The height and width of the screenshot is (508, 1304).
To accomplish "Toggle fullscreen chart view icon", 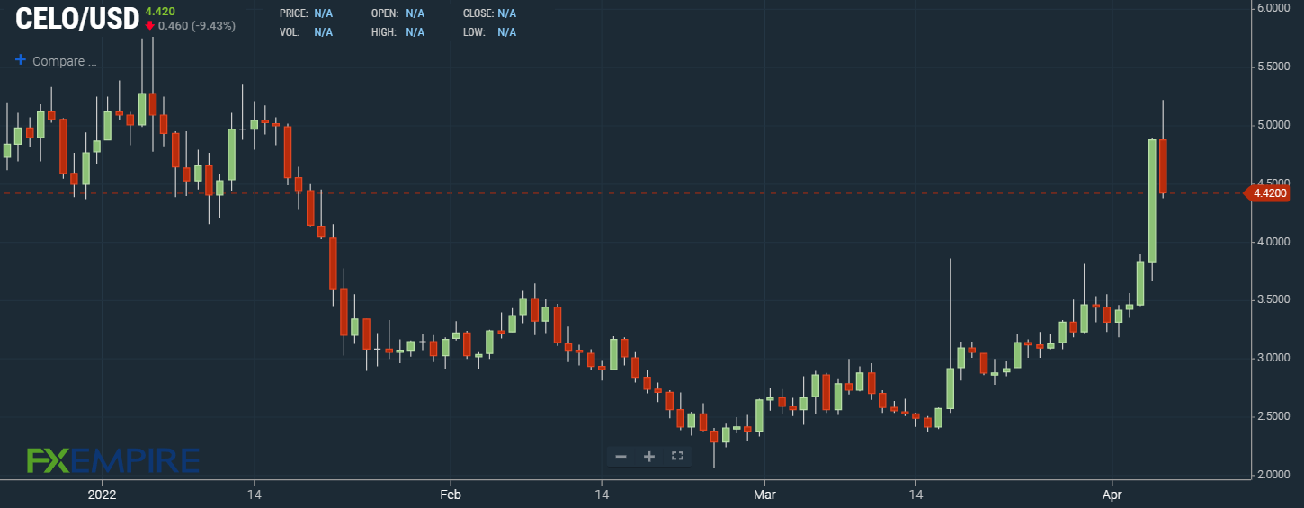I will pyautogui.click(x=678, y=456).
